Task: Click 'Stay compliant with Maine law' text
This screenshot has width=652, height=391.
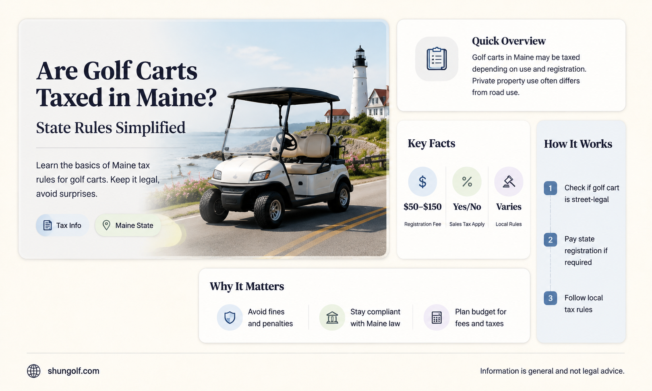Action: (x=375, y=318)
